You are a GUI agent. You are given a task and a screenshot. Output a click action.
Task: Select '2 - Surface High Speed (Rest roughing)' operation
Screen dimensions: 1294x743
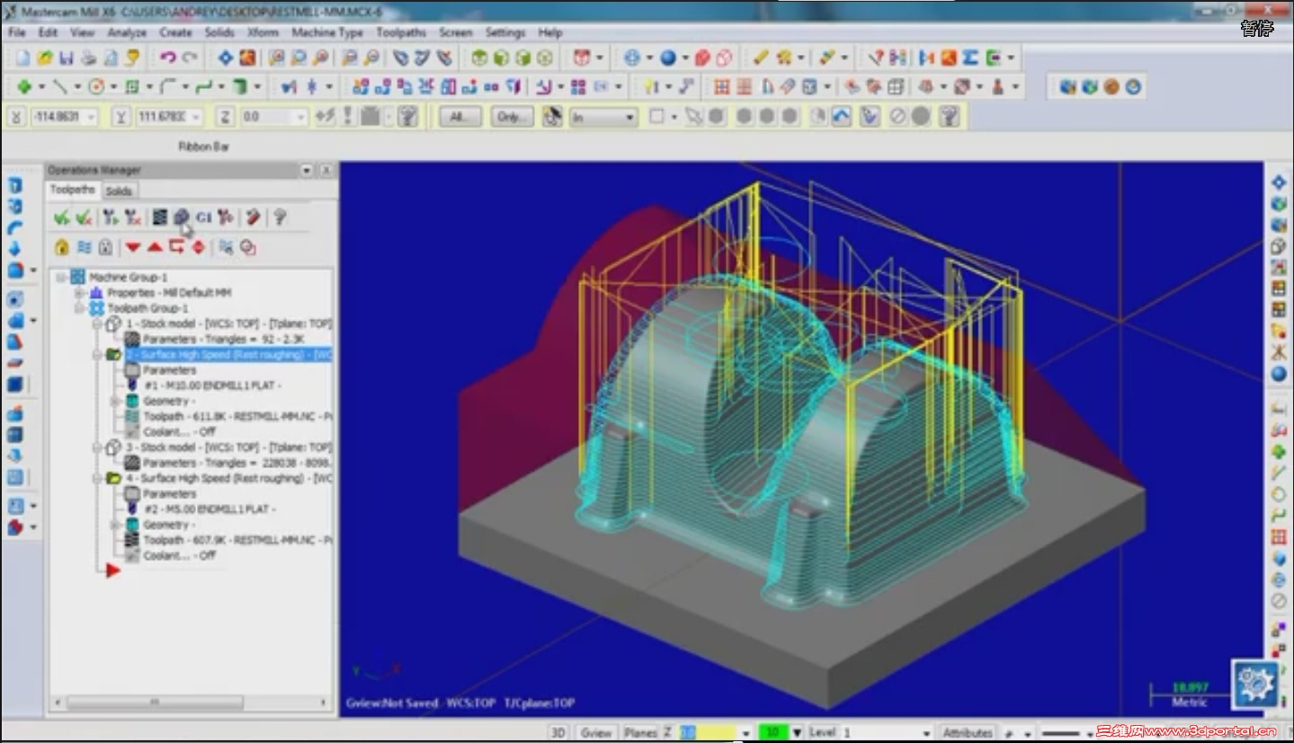(x=229, y=355)
